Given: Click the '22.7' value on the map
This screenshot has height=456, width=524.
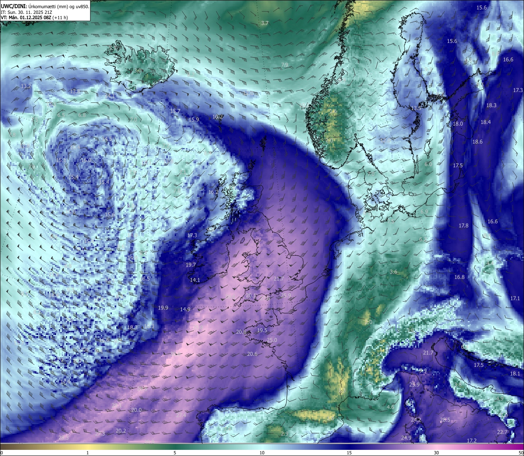Looking at the screenshot, I should (x=502, y=432).
